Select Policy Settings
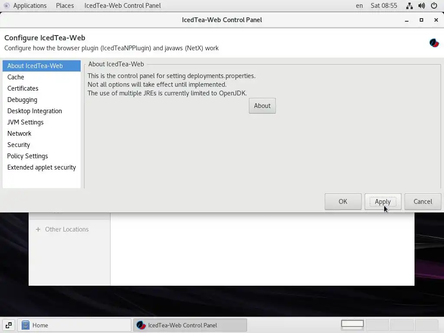 coord(42,156)
